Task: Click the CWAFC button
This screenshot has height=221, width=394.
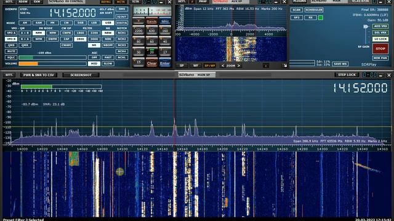Action: click(x=66, y=45)
